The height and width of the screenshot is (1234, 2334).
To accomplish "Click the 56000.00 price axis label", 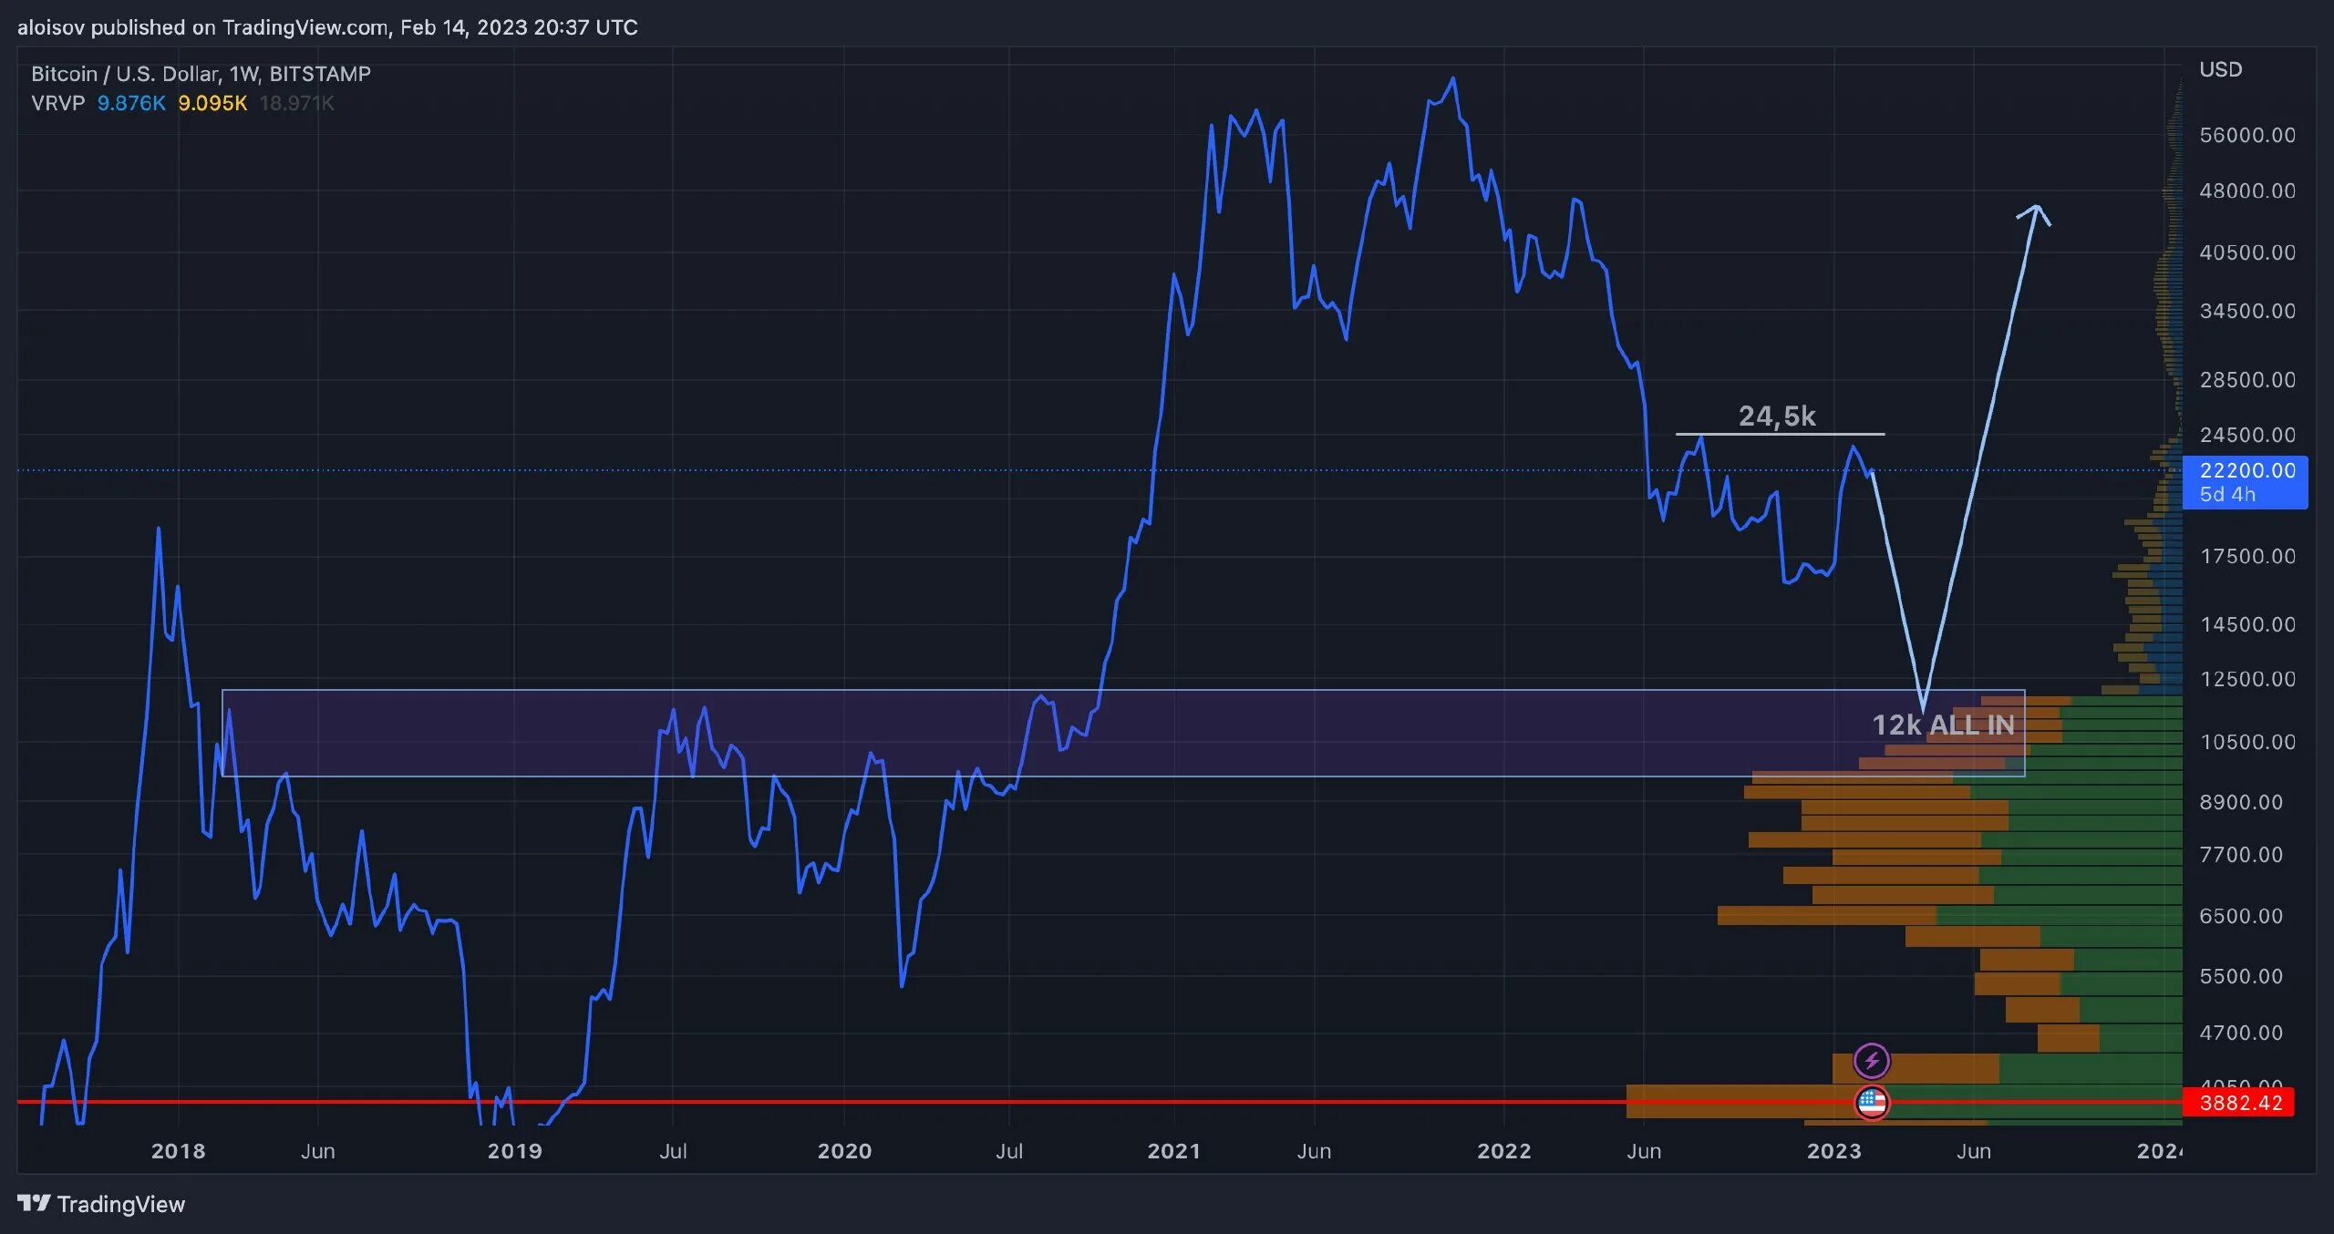I will (2246, 135).
